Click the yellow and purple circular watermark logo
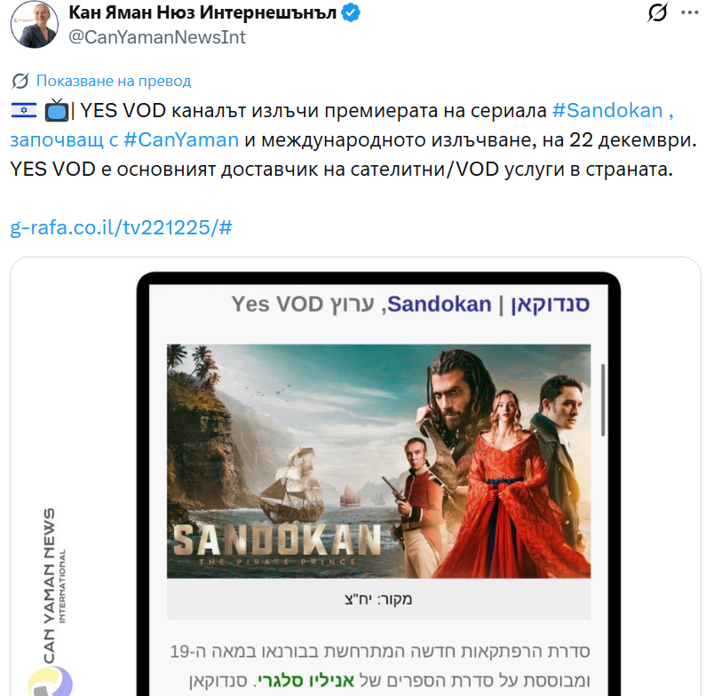 pos(50,681)
